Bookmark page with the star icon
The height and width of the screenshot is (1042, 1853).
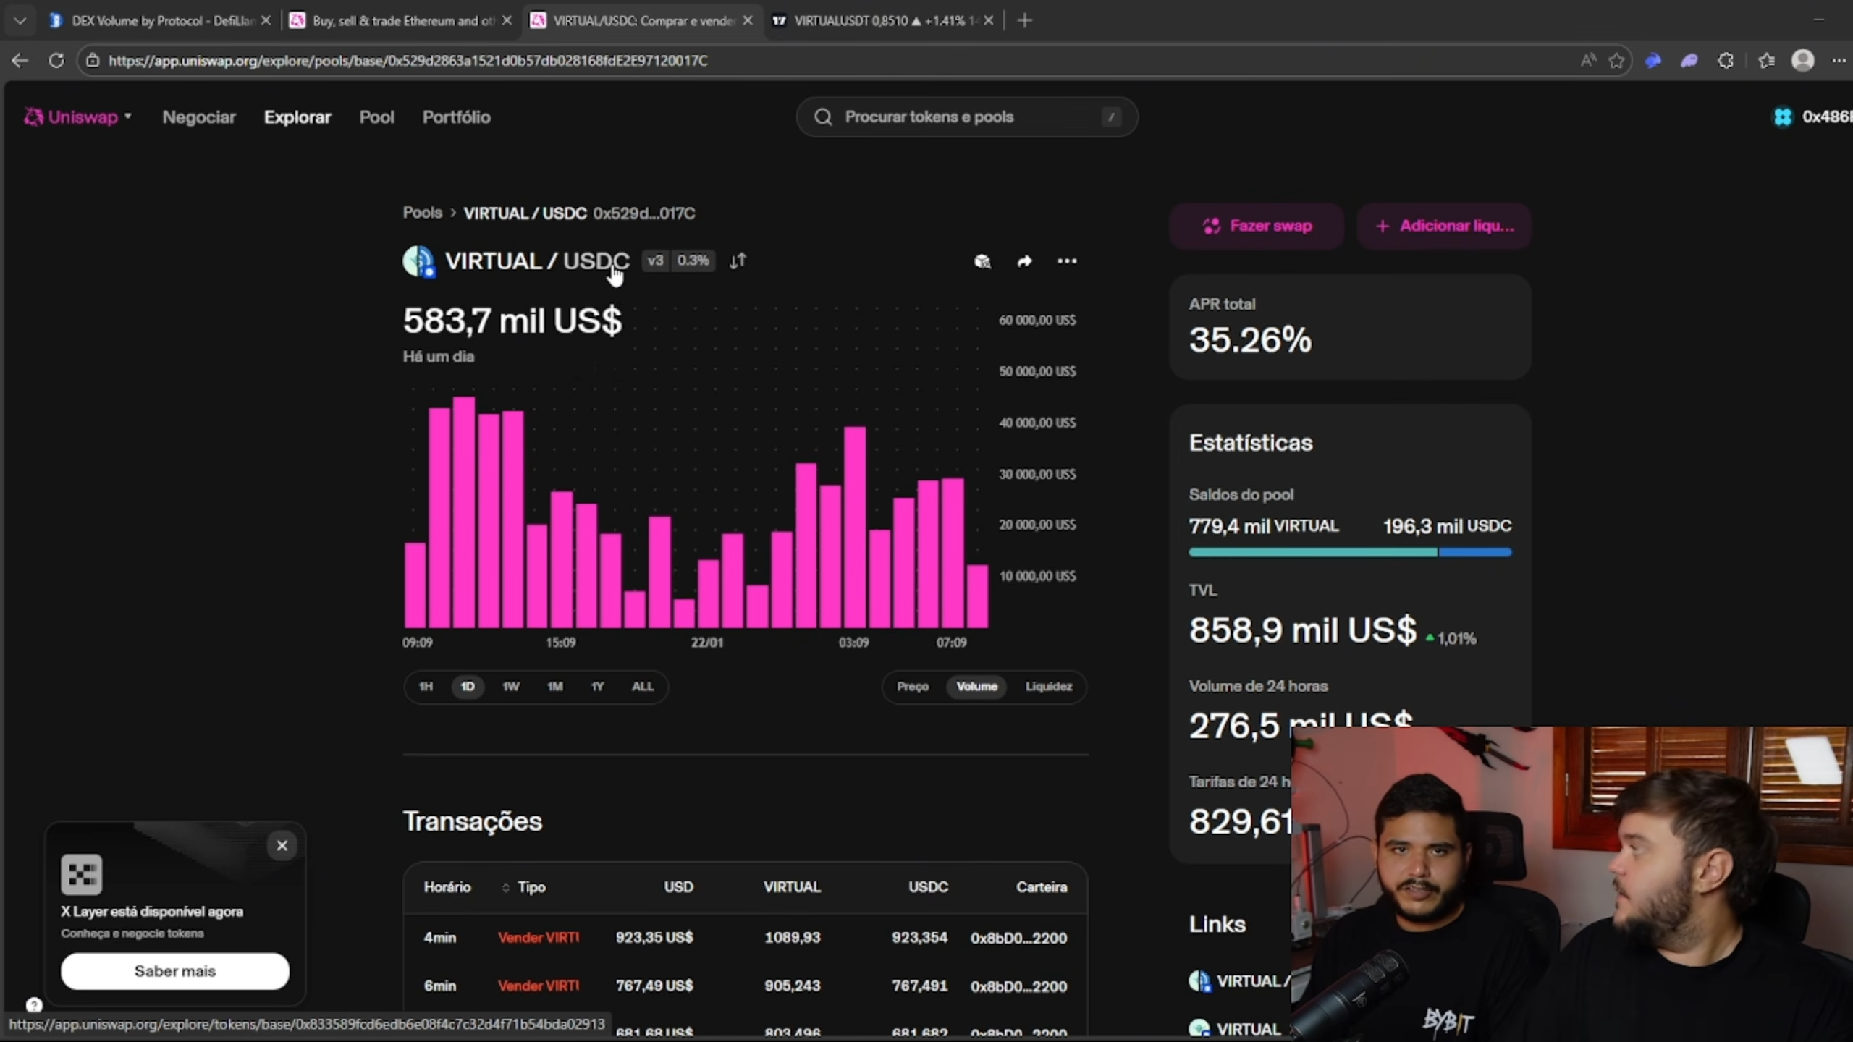pos(1616,61)
